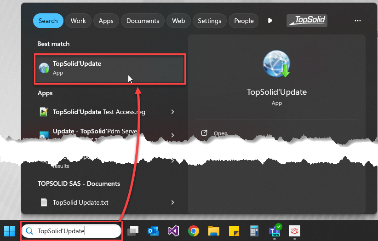Switch to the People filter tab
Image resolution: width=378 pixels, height=241 pixels.
[x=244, y=21]
